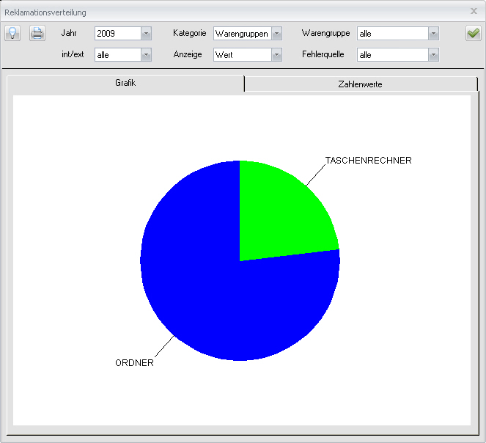This screenshot has width=486, height=443.
Task: Switch to the Zahlenwerte tab
Action: (360, 84)
